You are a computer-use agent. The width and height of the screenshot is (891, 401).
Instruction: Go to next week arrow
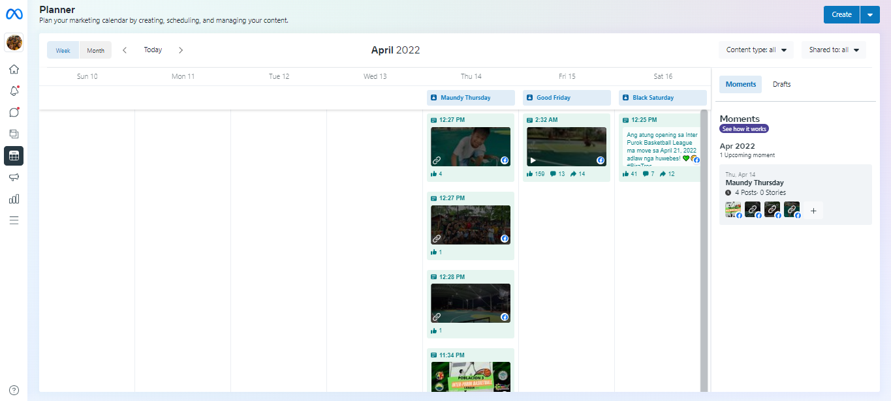tap(181, 50)
